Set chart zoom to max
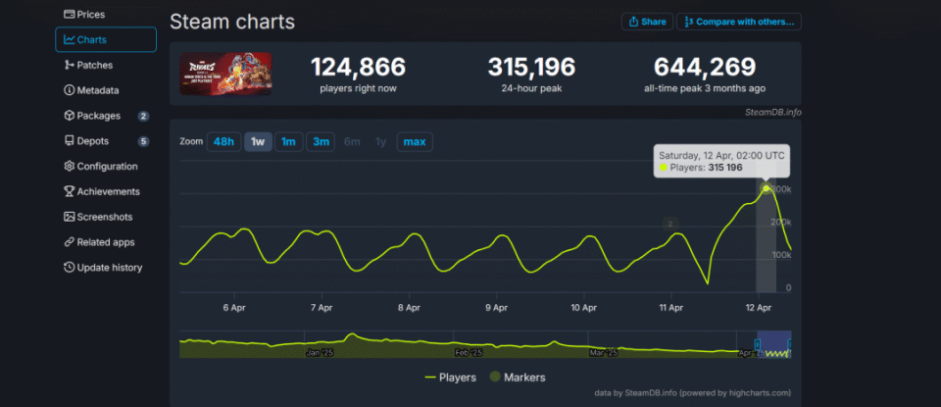Image resolution: width=941 pixels, height=407 pixels. click(415, 141)
